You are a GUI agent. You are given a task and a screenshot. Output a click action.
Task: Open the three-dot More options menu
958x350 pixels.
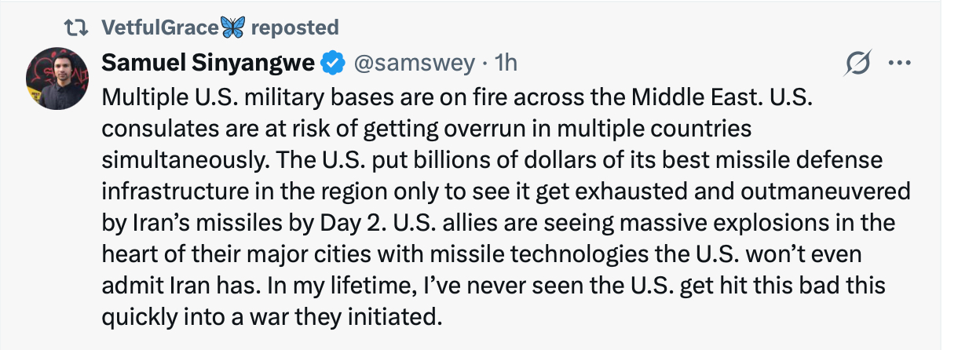[x=898, y=64]
